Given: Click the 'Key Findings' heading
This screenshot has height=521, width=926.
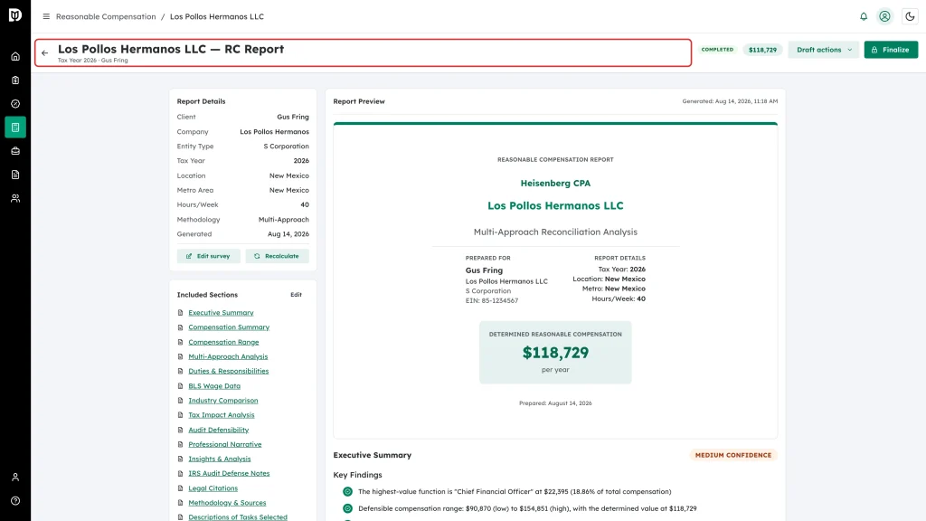Looking at the screenshot, I should coord(357,475).
